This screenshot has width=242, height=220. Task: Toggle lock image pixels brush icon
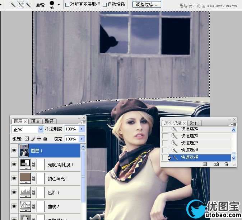click(33, 139)
